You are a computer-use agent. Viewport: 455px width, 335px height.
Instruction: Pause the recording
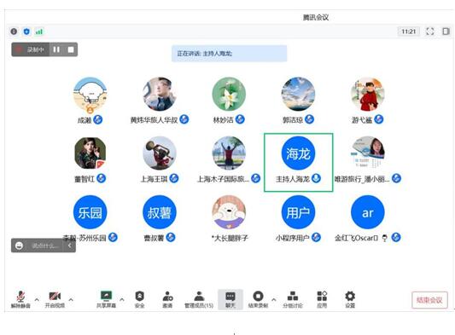(x=56, y=49)
